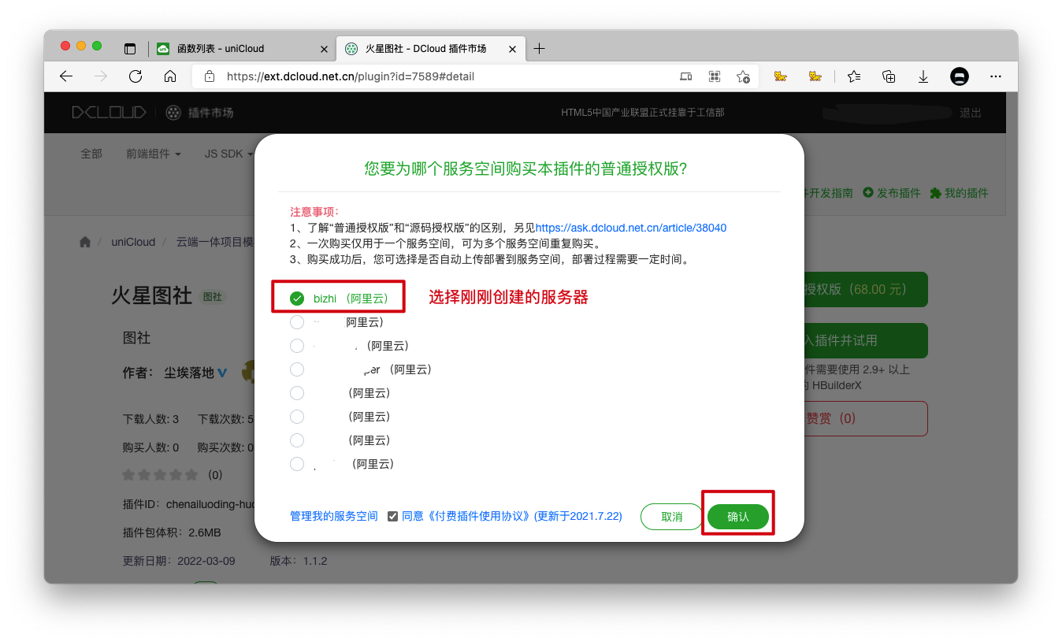Click the DCloud logo in the header
The height and width of the screenshot is (642, 1062).
click(109, 113)
